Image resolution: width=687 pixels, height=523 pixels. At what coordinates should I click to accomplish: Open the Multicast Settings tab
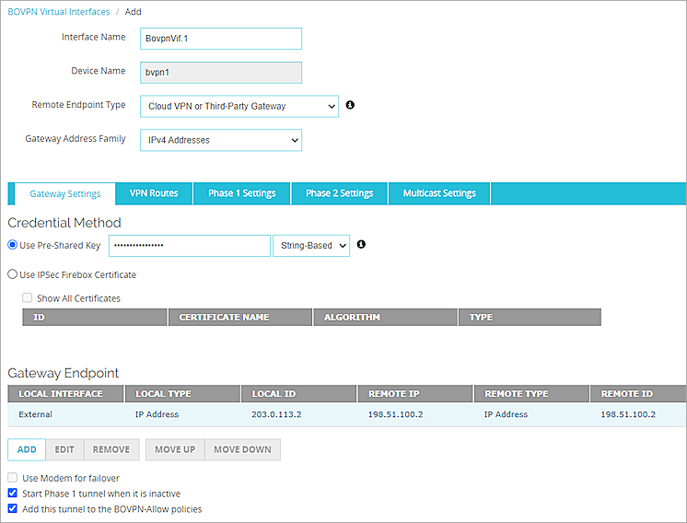[x=439, y=193]
